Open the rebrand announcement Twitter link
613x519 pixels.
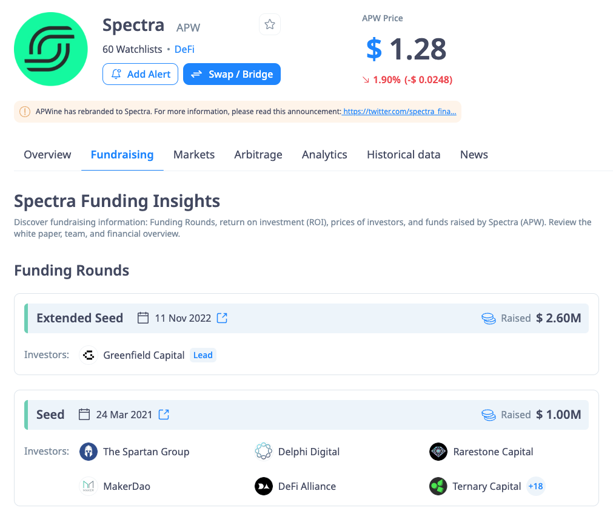tap(399, 112)
